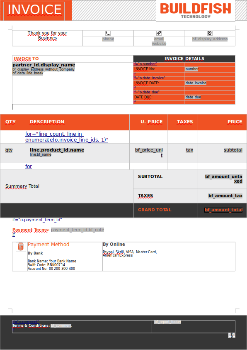Click the link chain icon
247x350 pixels.
[x=159, y=33]
